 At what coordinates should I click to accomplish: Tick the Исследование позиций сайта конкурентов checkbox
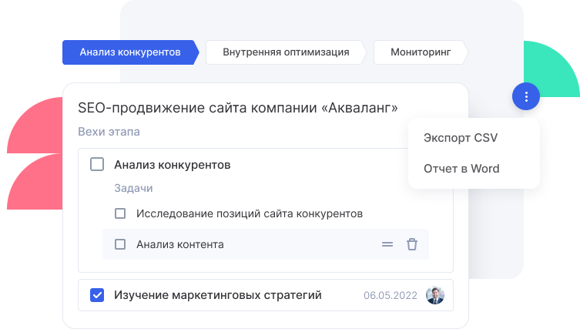[x=120, y=213]
